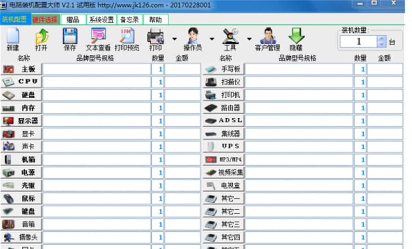Open the 备忘录 tab

(130, 20)
